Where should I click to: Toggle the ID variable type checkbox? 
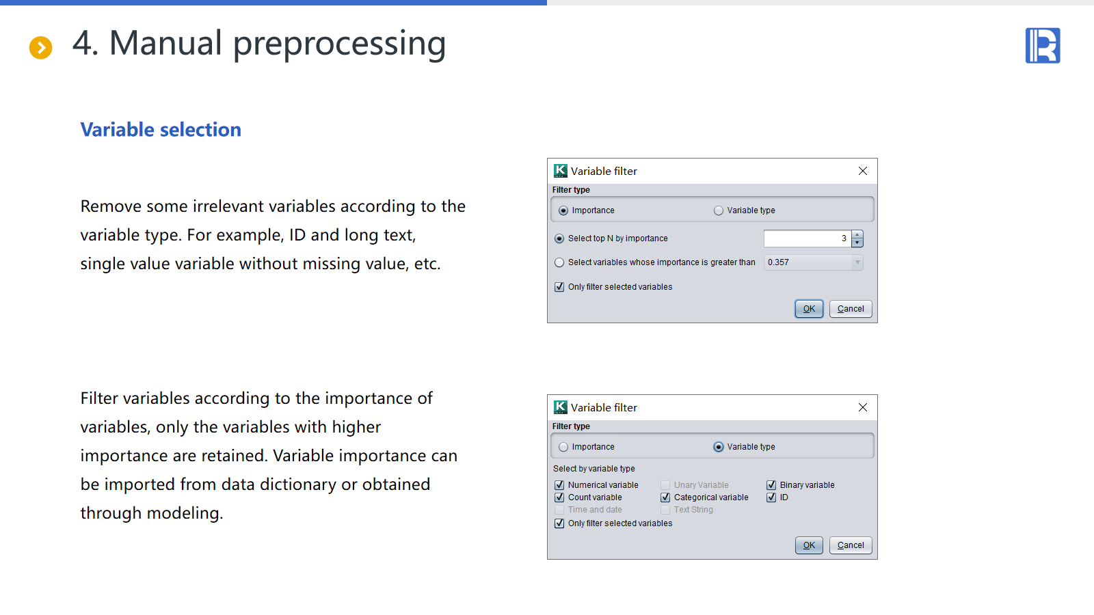point(771,497)
